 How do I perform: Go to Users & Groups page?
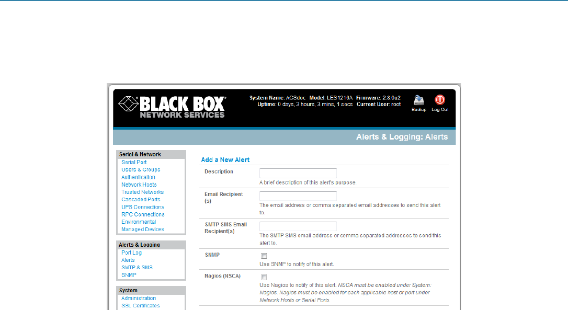point(141,169)
